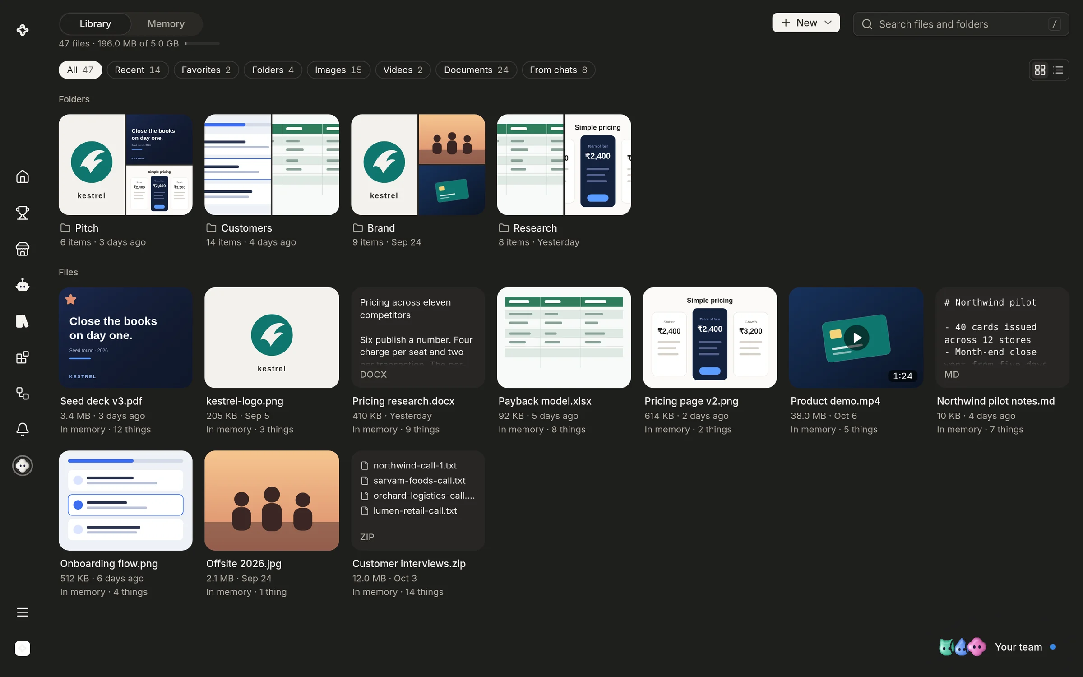Filter by Folders

[x=273, y=70]
